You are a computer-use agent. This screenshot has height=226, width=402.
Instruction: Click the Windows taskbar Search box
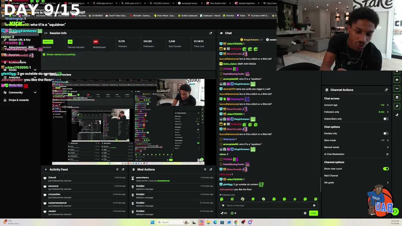(x=173, y=222)
